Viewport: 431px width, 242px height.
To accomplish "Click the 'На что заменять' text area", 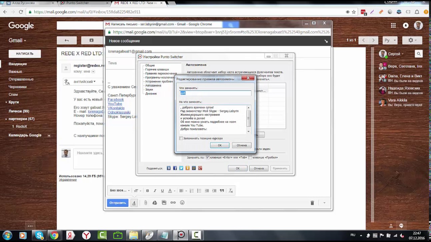I will [213, 119].
